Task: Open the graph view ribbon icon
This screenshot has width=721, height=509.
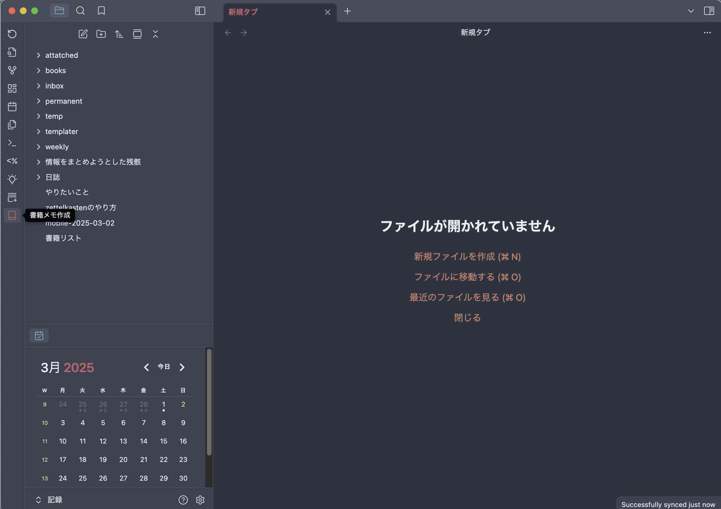Action: point(12,70)
